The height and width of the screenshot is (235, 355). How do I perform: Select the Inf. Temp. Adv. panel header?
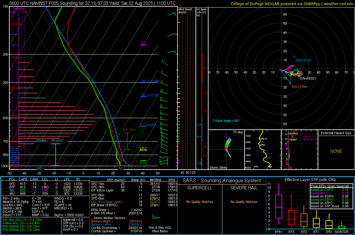pyautogui.click(x=202, y=12)
